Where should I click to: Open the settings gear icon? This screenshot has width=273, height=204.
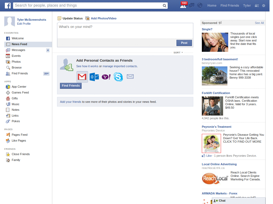(264, 6)
